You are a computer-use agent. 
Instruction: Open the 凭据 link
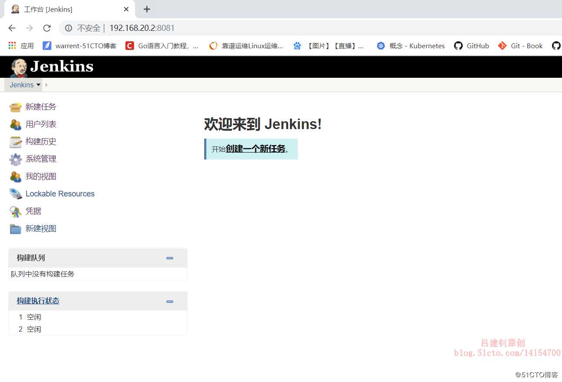[x=34, y=211]
